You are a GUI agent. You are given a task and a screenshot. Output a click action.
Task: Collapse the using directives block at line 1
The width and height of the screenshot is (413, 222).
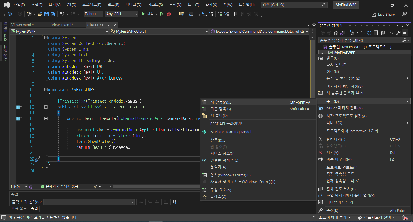tap(46, 38)
